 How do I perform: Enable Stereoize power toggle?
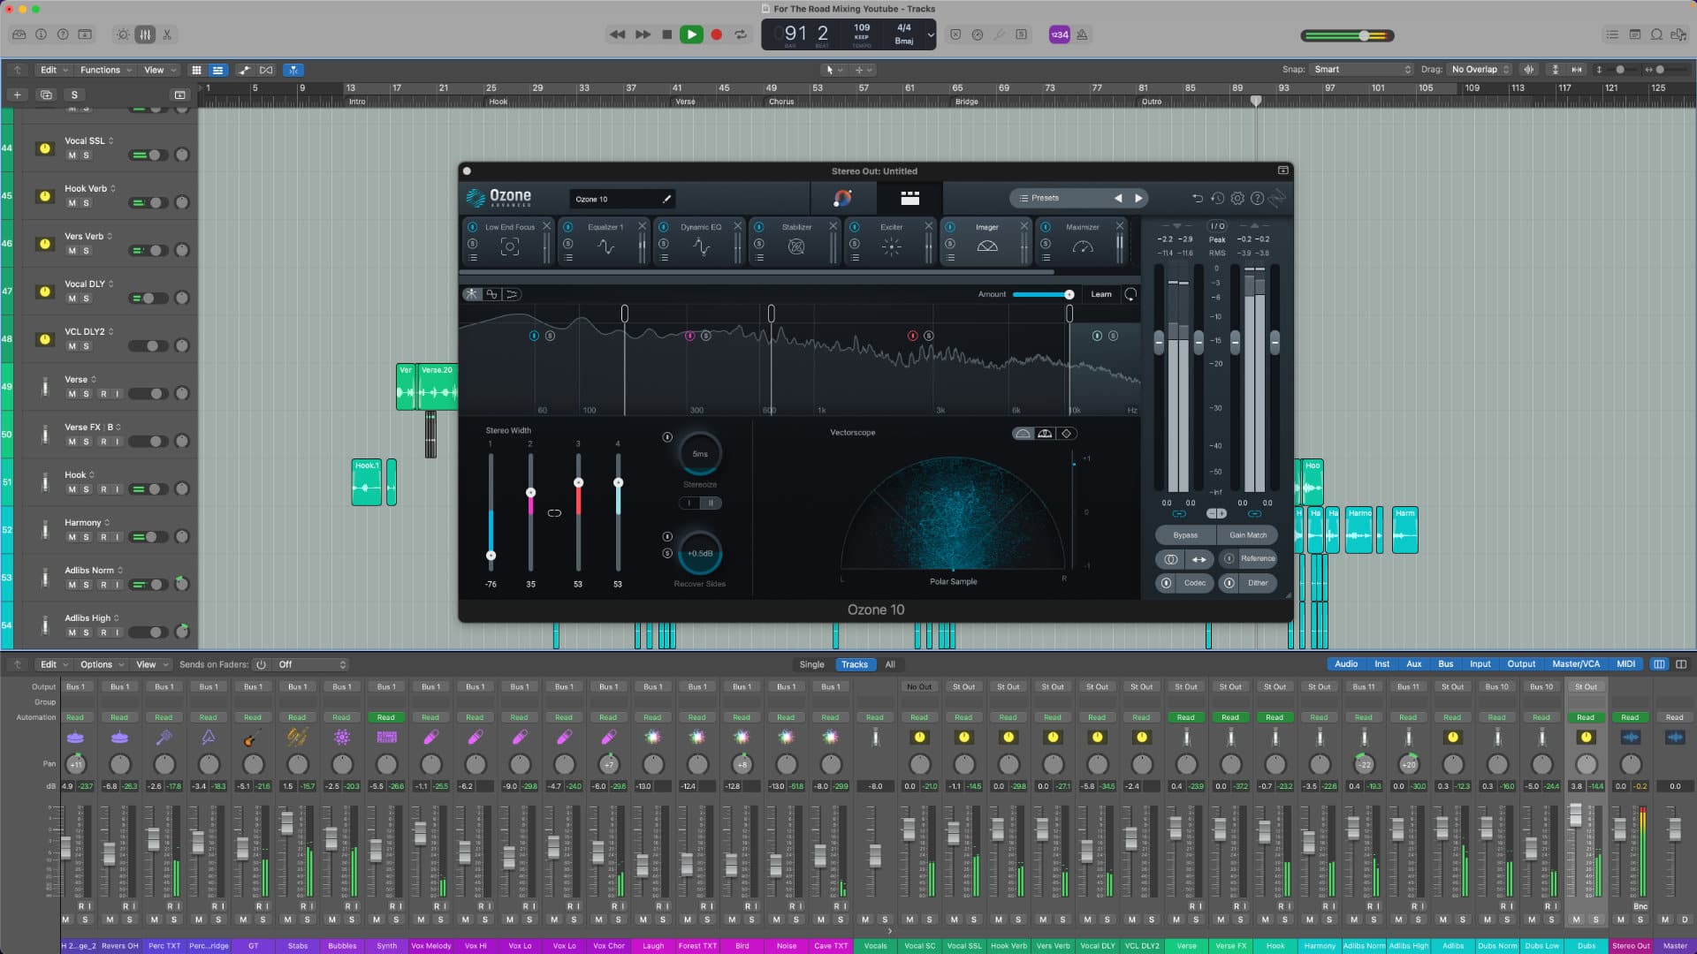tap(667, 437)
